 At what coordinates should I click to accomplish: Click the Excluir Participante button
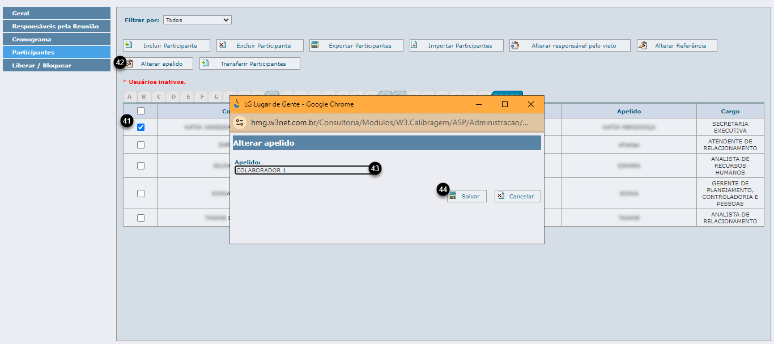260,45
